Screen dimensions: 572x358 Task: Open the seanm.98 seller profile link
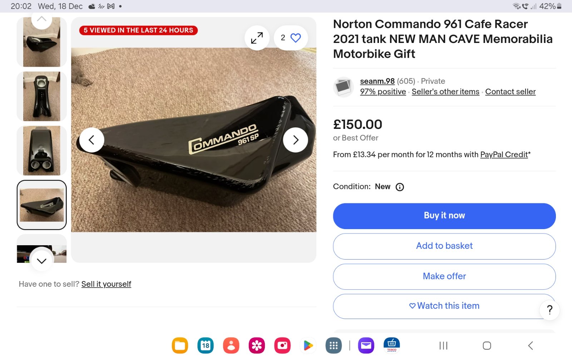377,81
